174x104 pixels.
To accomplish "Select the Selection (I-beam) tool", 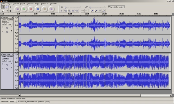I will click(3, 7).
